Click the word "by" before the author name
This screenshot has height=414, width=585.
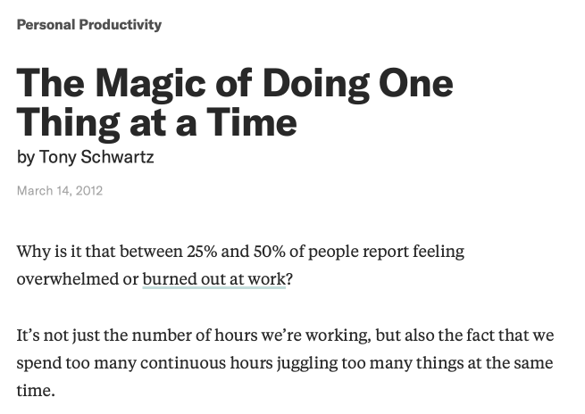coord(25,158)
